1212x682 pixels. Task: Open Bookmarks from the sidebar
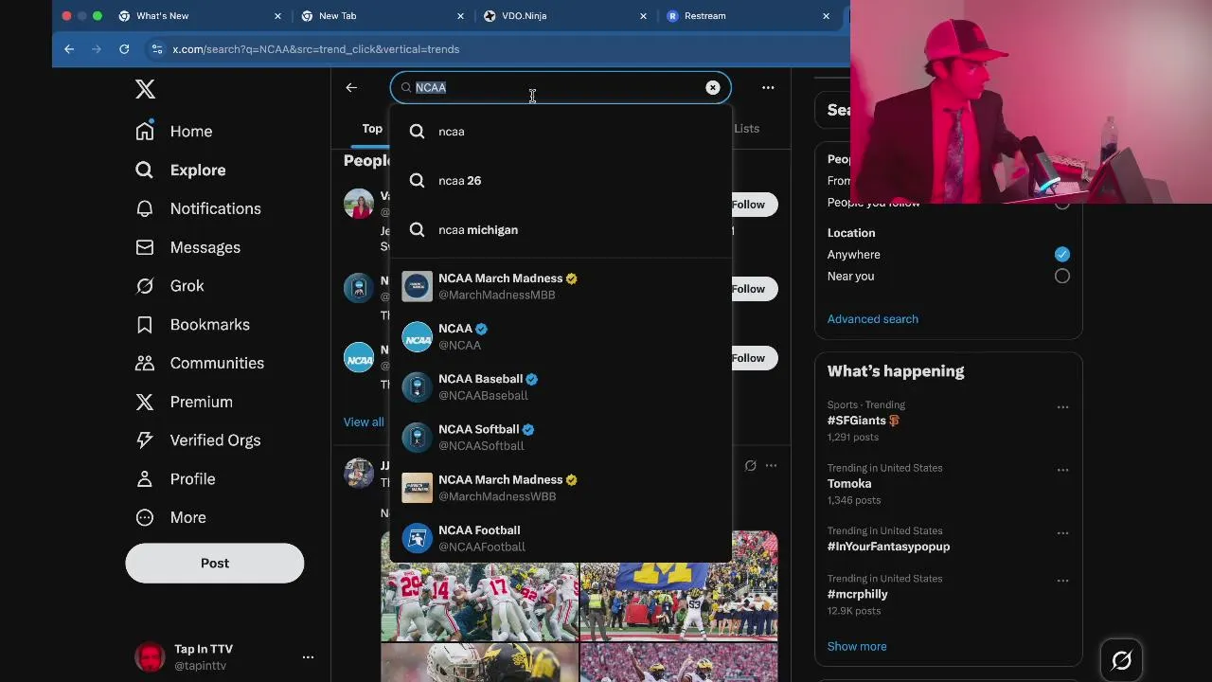pyautogui.click(x=193, y=325)
